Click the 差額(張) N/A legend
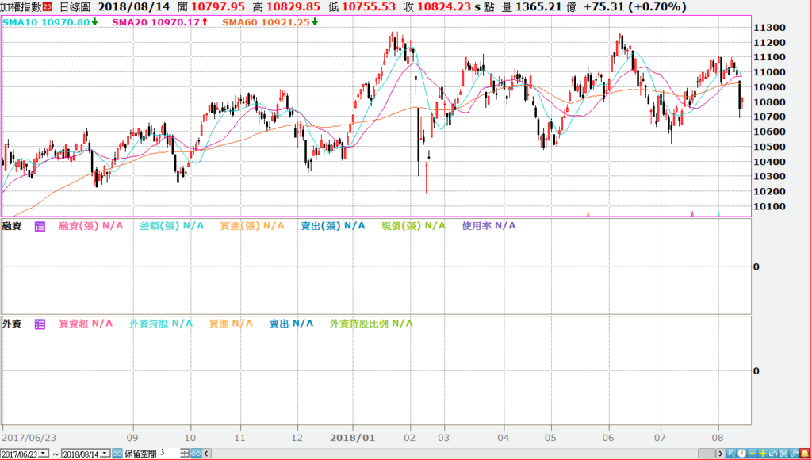This screenshot has width=812, height=460. tap(172, 226)
